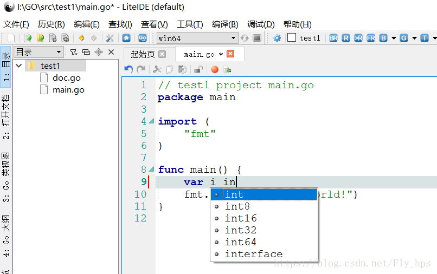Open the 编辑(E) menu
The height and width of the screenshot is (274, 437).
tap(86, 24)
